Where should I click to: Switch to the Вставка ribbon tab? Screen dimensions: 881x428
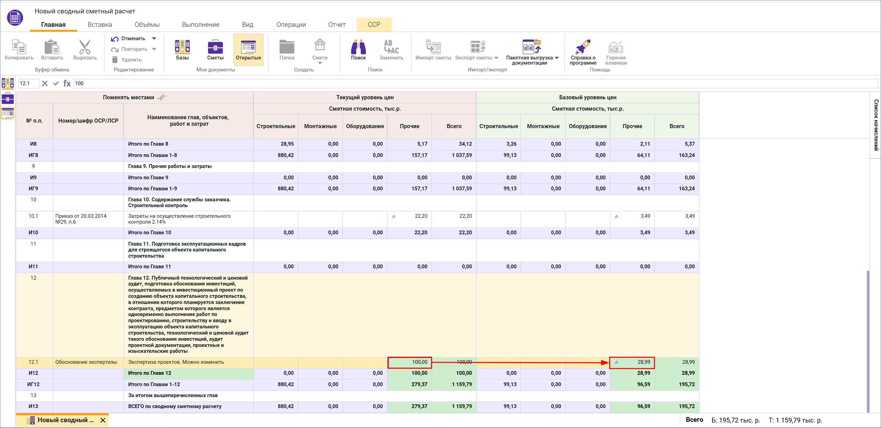[100, 25]
